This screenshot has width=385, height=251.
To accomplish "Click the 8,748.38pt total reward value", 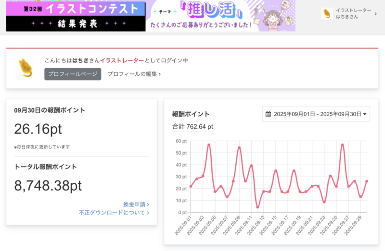I will point(48,186).
